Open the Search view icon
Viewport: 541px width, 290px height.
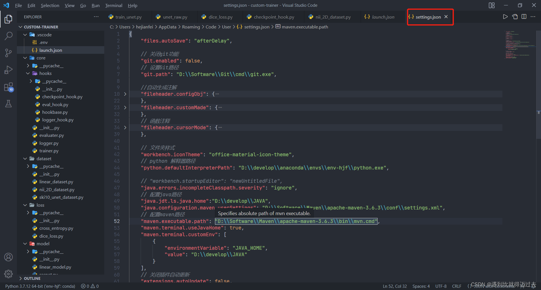coord(8,36)
